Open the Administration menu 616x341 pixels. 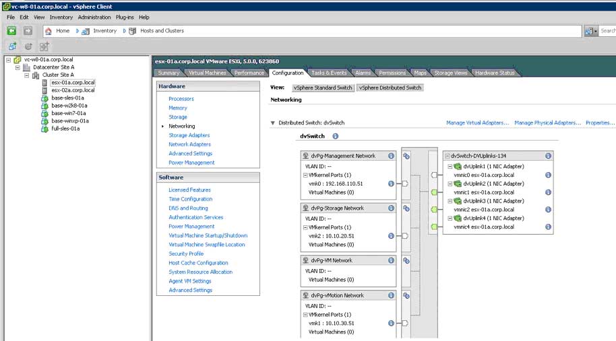click(x=94, y=17)
